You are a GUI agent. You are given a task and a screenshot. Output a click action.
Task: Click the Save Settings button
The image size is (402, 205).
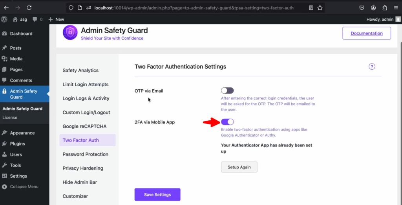coord(157,194)
